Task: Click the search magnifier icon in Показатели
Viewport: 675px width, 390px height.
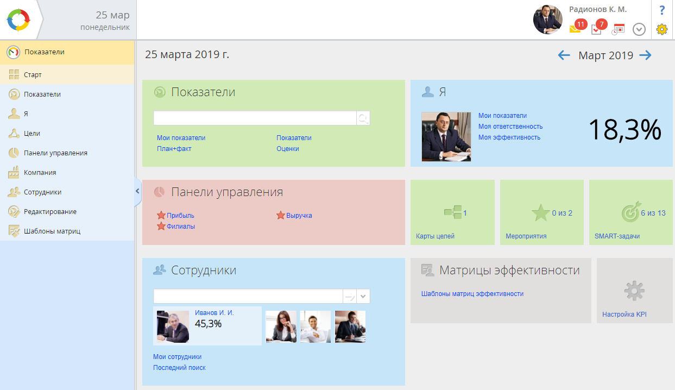Action: (x=363, y=118)
